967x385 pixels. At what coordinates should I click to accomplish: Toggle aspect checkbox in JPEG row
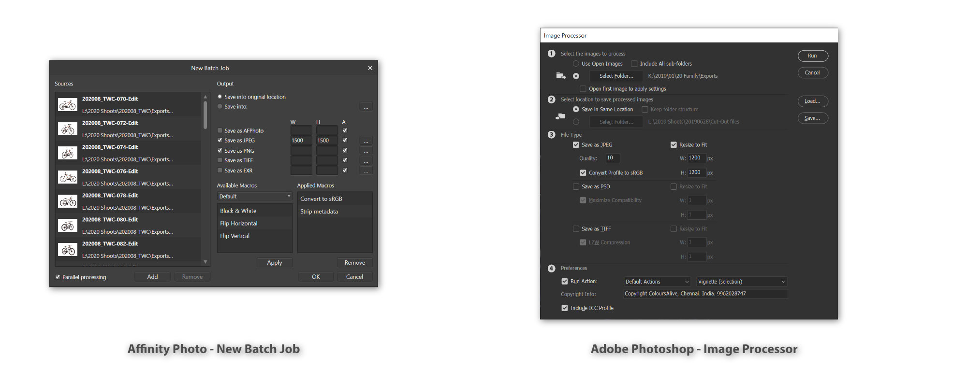(345, 141)
